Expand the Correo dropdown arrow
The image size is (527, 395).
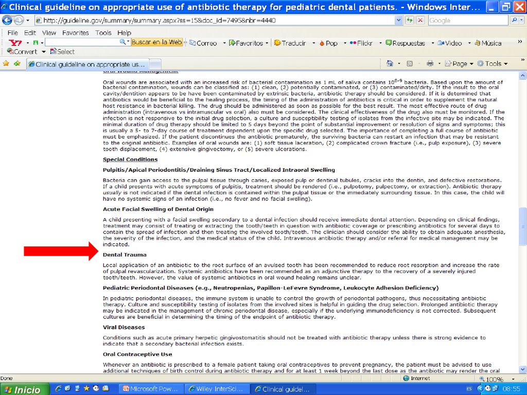[x=224, y=43]
